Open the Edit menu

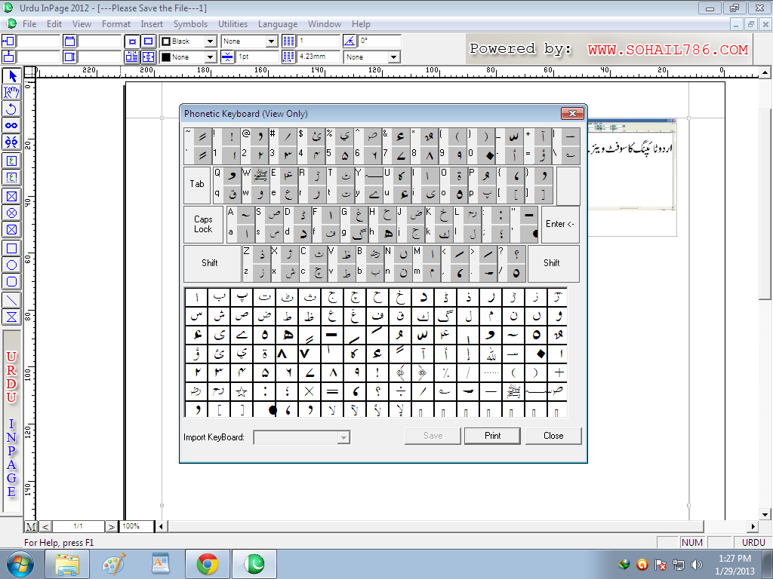(54, 23)
